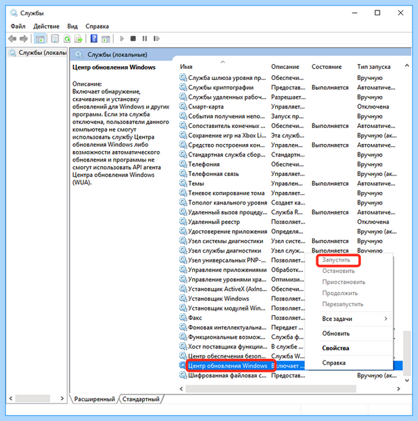Click the gear icon beside Теневое копирование тома
The width and height of the screenshot is (418, 421).
click(x=183, y=193)
